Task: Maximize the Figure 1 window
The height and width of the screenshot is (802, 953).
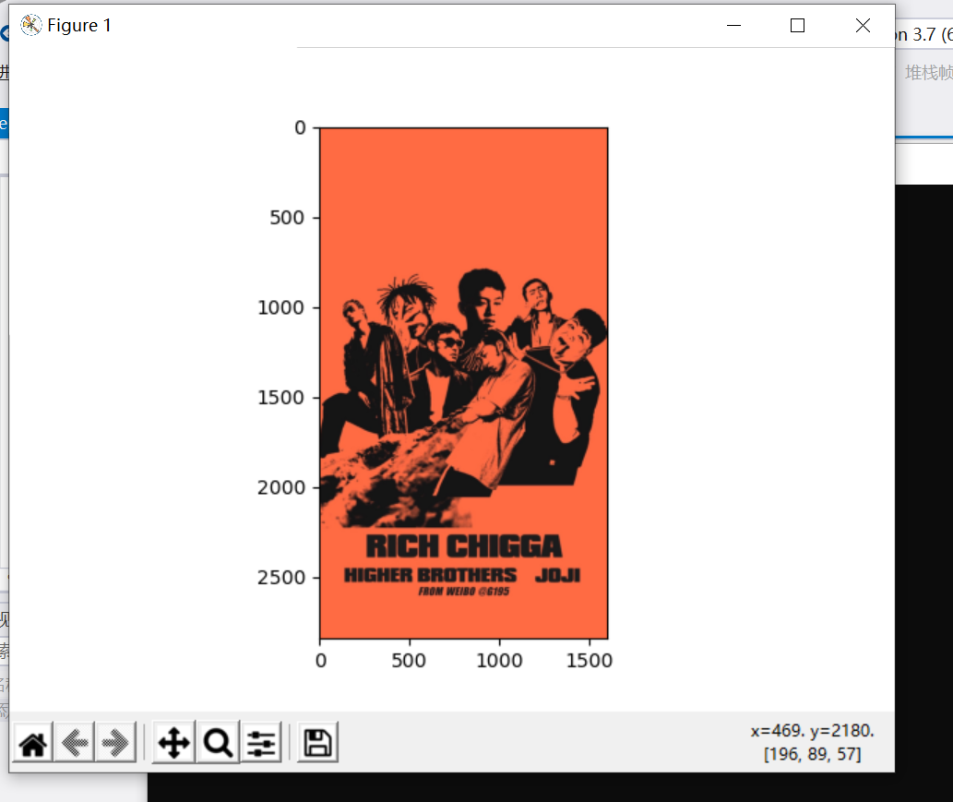Action: click(797, 26)
